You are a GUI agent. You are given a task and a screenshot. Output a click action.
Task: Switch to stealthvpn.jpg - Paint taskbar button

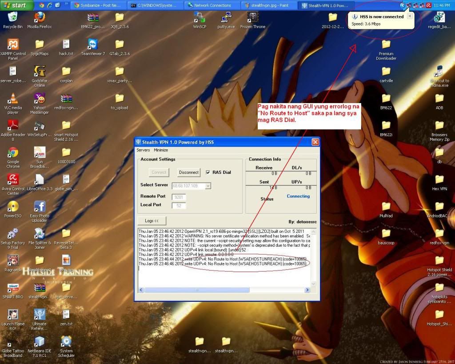coord(268,5)
